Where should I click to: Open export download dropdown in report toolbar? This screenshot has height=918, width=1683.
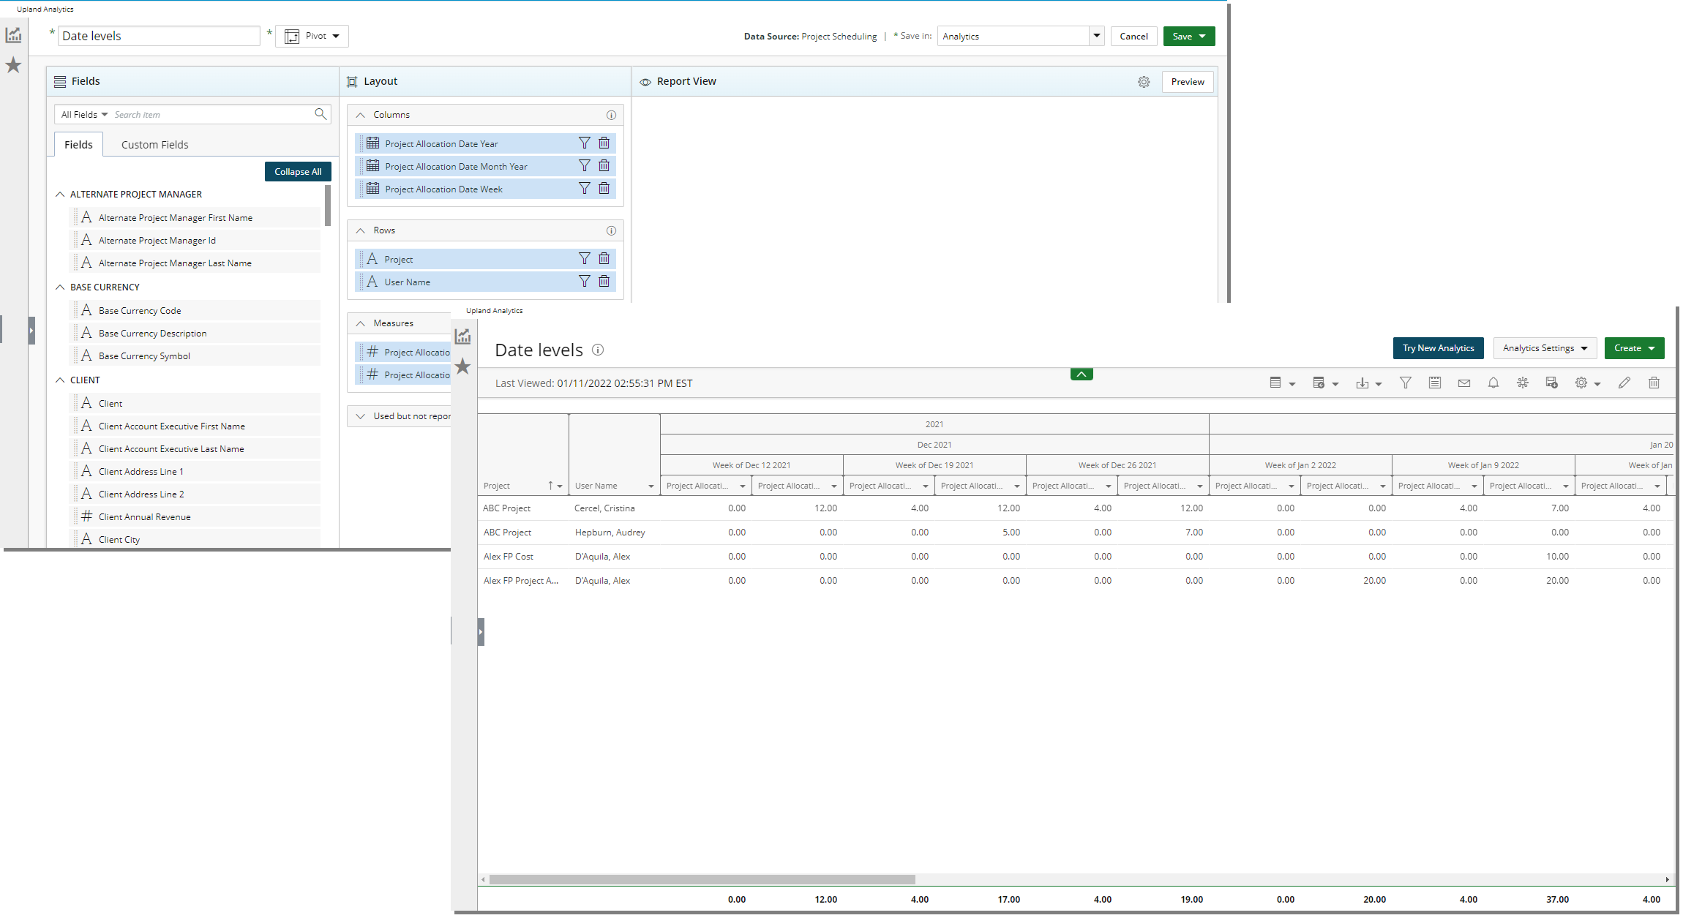[x=1368, y=383]
